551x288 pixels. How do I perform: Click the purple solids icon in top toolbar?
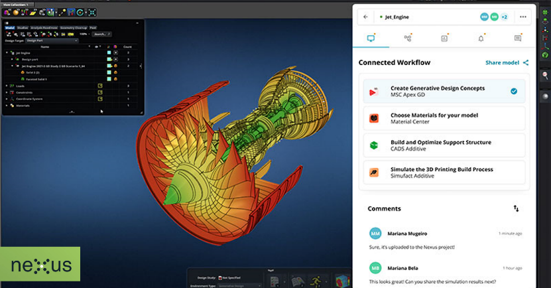[x=7, y=13]
